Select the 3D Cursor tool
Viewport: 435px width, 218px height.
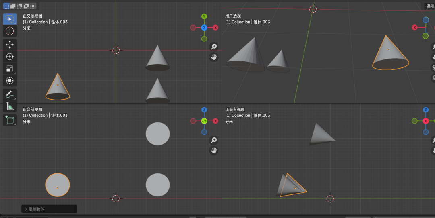(x=10, y=31)
